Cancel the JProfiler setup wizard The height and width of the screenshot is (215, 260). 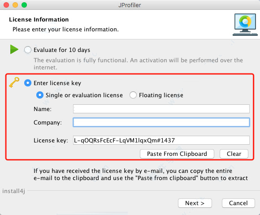pos(238,203)
